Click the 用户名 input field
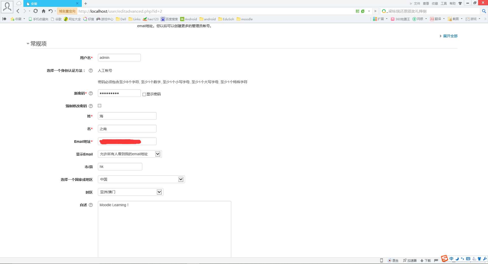This screenshot has width=488, height=264. pyautogui.click(x=119, y=58)
